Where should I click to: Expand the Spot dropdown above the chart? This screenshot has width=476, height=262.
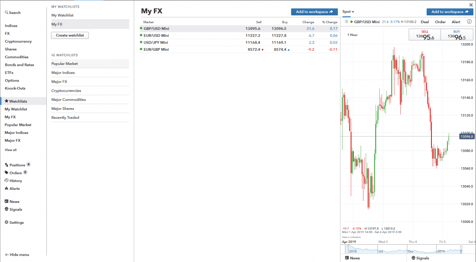click(x=348, y=12)
